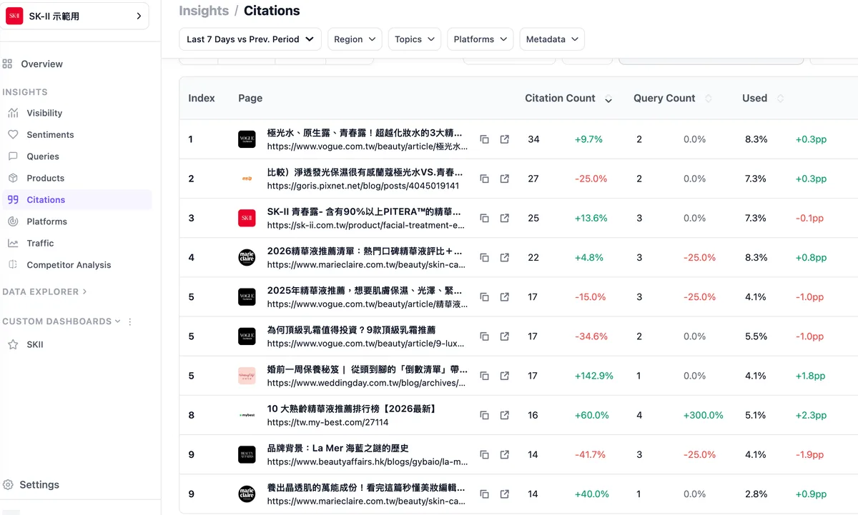Copy link for the weddingday.com.tw row

tap(484, 376)
